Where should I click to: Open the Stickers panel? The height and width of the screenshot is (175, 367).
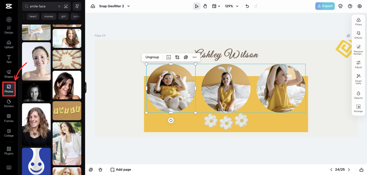[9, 104]
